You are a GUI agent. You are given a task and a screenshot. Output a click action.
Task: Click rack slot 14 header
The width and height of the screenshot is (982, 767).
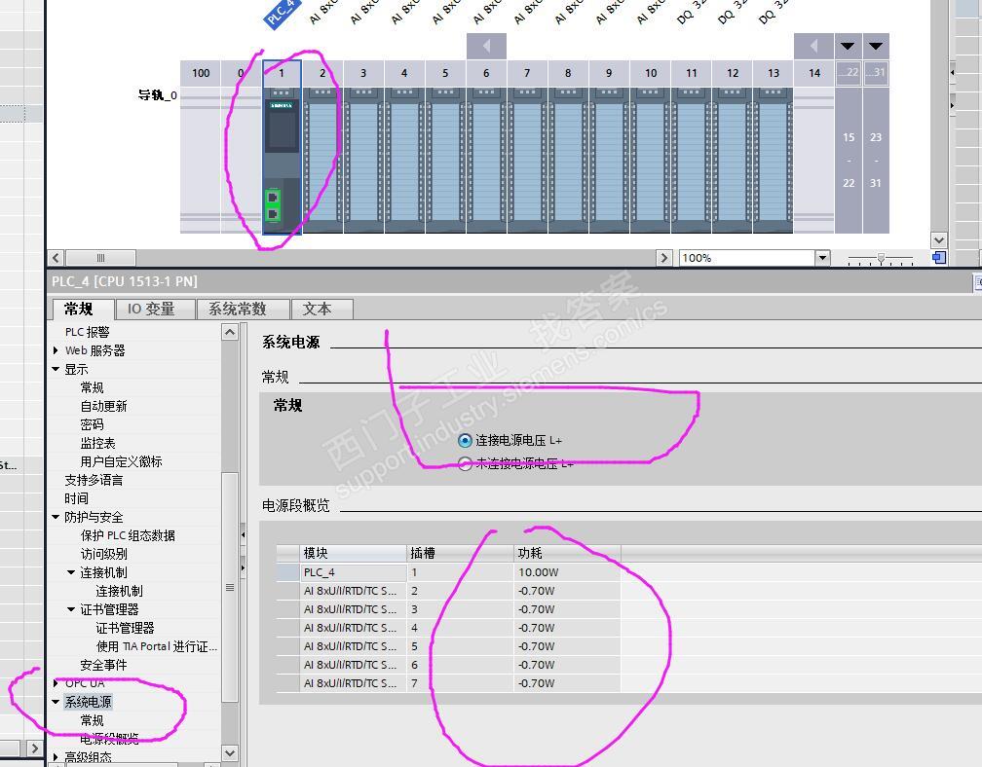814,73
